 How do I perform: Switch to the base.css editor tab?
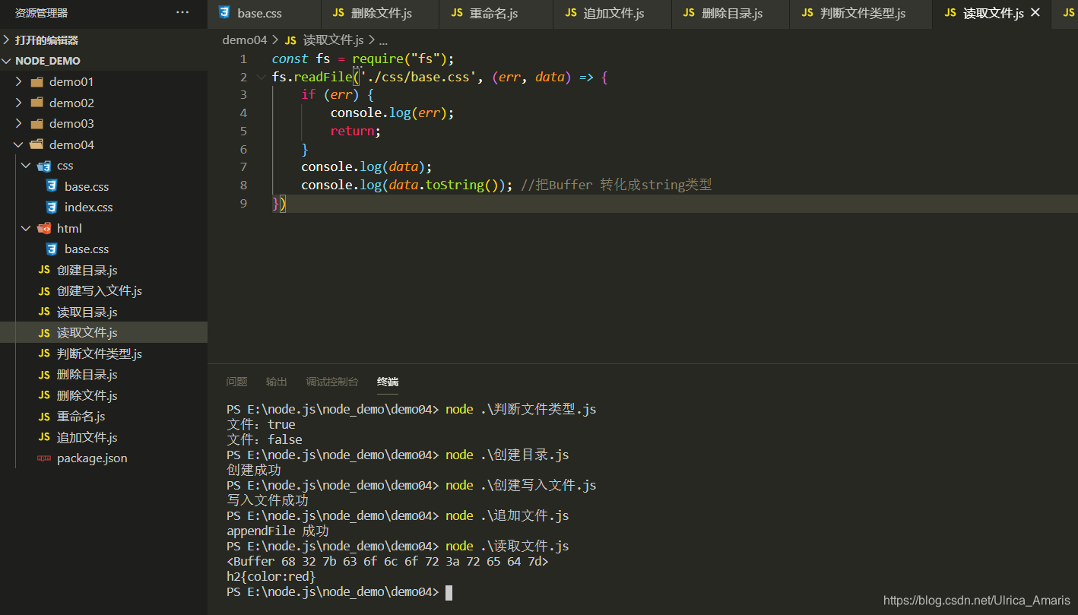click(264, 13)
